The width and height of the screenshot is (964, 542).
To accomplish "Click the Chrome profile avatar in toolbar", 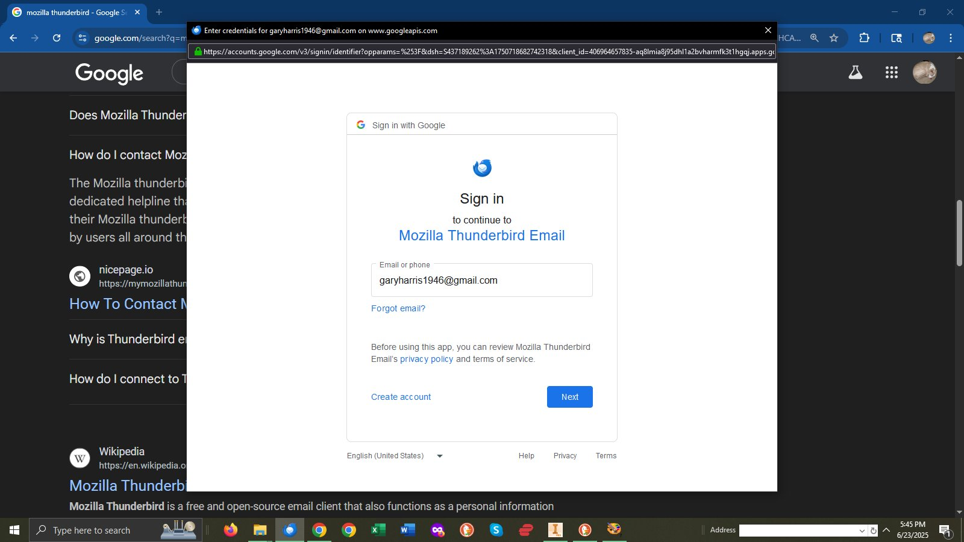I will pyautogui.click(x=929, y=38).
